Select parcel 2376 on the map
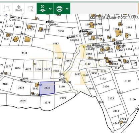Viewport: 139px width, 133px height. tap(23, 101)
